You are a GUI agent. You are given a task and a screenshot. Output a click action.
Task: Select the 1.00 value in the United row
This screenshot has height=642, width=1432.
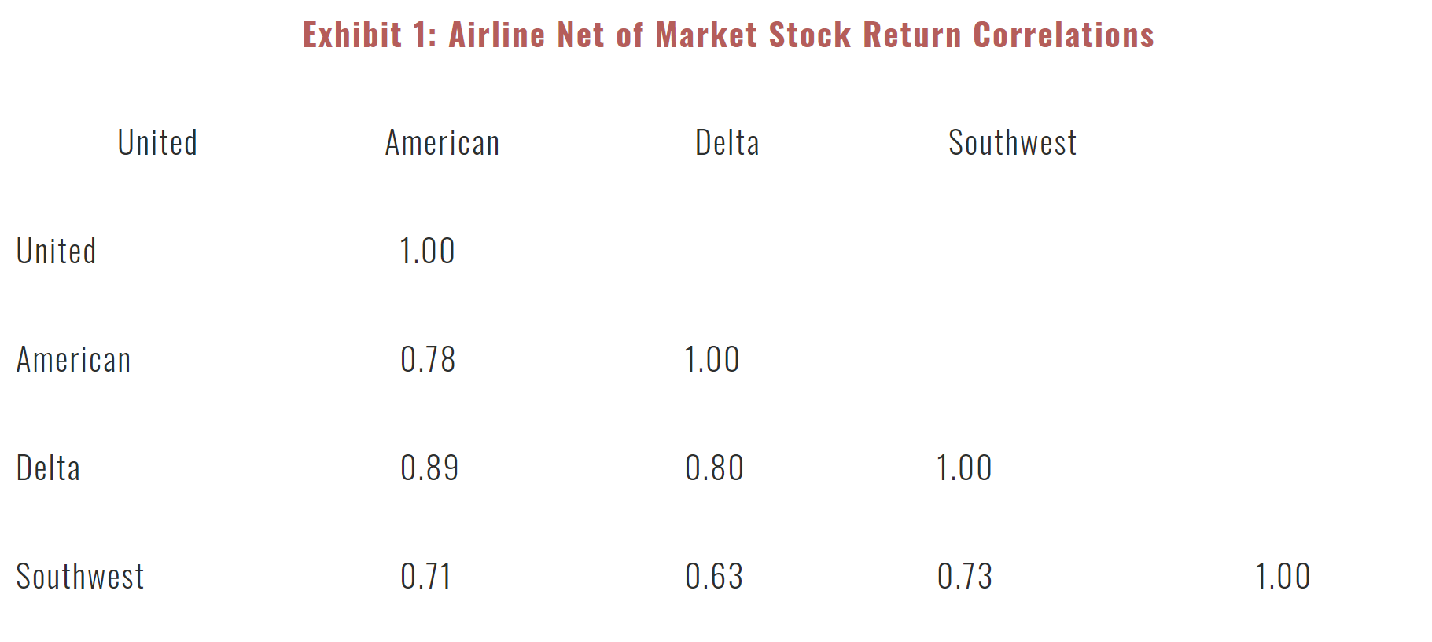tap(427, 251)
